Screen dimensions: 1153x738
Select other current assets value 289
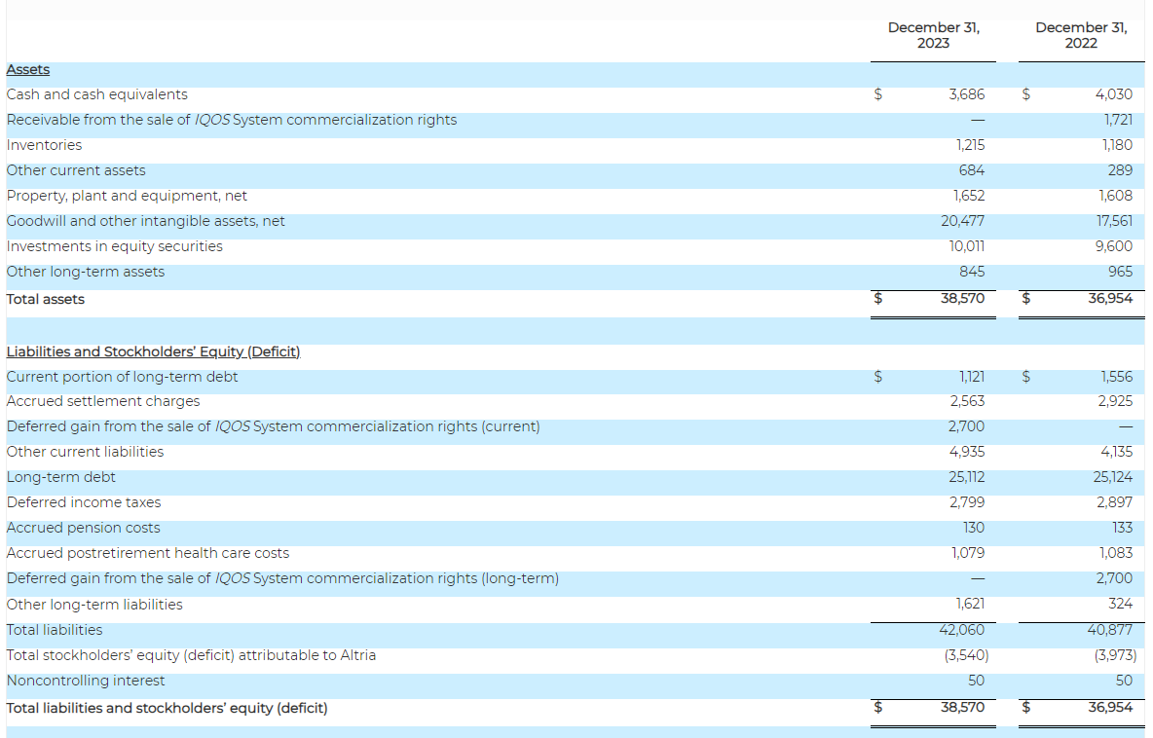pos(1121,170)
